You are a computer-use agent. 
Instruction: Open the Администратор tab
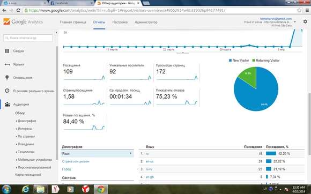pos(146,22)
